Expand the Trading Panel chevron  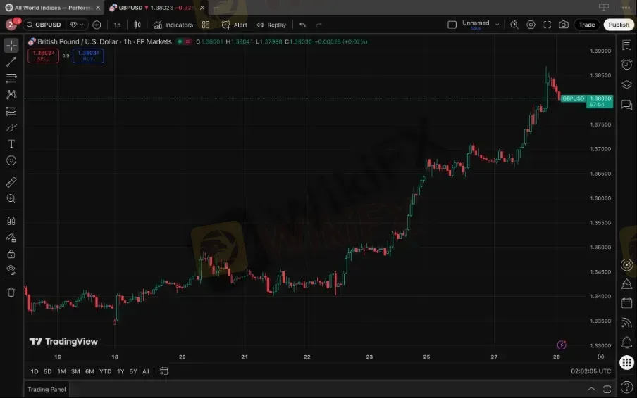point(591,389)
